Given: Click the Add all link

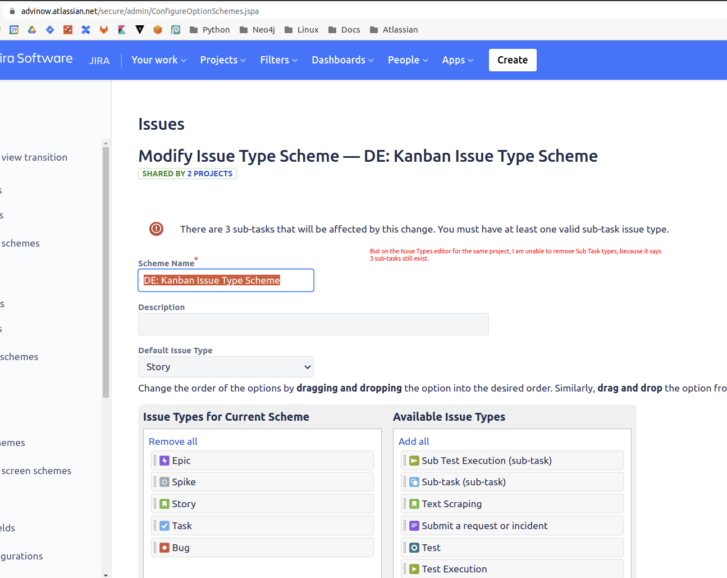Looking at the screenshot, I should pos(414,442).
